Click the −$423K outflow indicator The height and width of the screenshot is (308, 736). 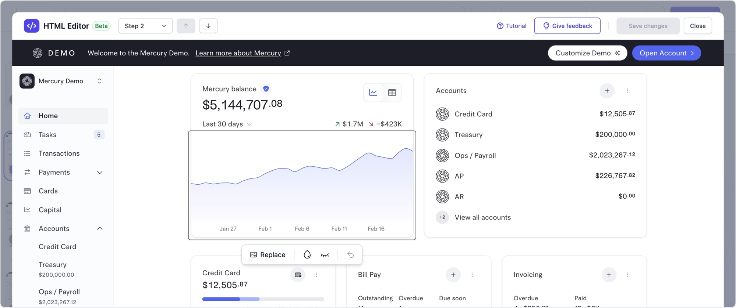point(385,124)
